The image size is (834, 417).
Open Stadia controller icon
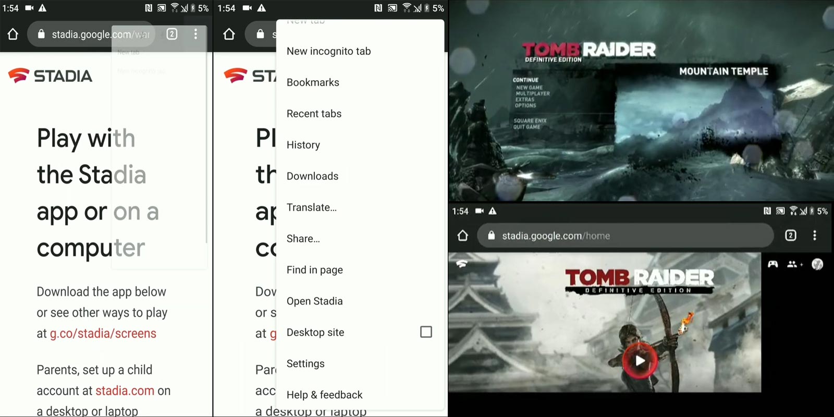point(772,264)
